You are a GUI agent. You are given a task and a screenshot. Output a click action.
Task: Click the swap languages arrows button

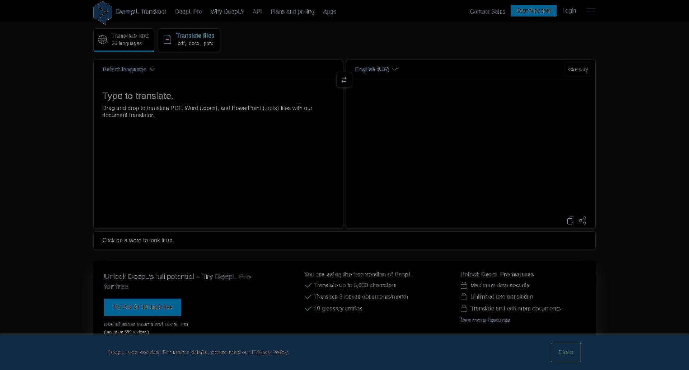pos(344,80)
